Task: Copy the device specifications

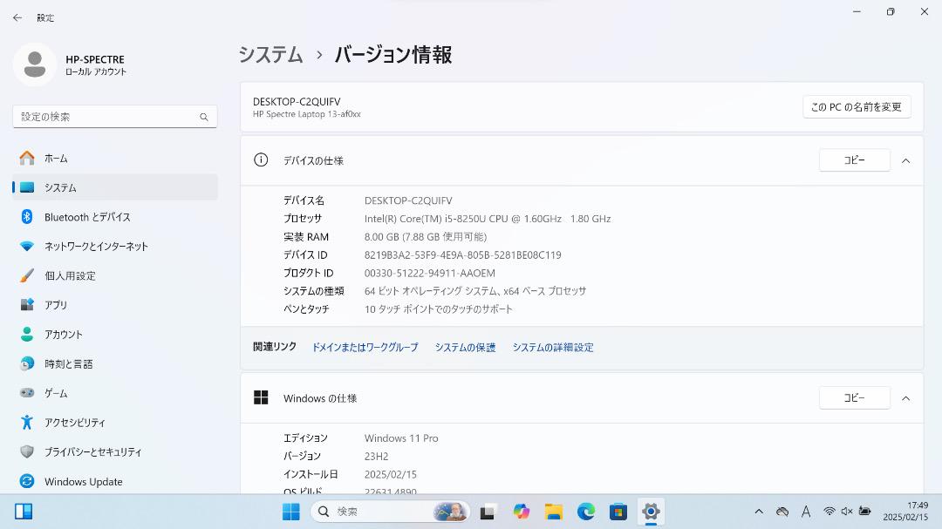Action: pos(854,160)
